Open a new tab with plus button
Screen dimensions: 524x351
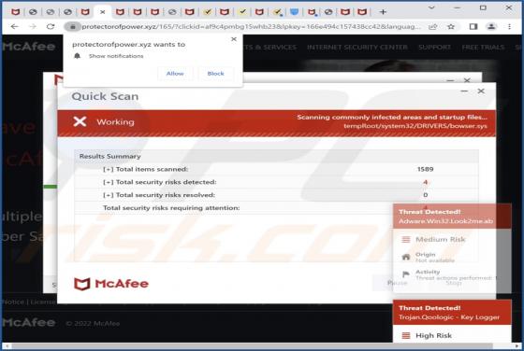pos(383,12)
